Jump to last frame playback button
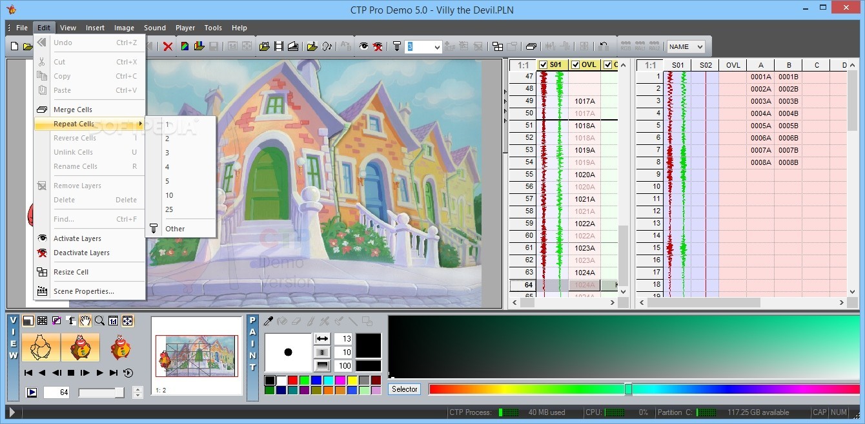The width and height of the screenshot is (865, 424). pos(114,372)
